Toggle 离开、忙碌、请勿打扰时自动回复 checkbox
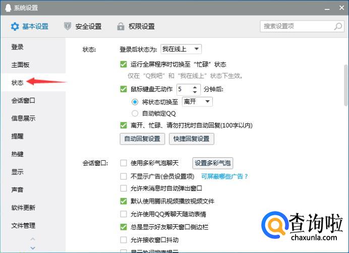 pyautogui.click(x=123, y=125)
